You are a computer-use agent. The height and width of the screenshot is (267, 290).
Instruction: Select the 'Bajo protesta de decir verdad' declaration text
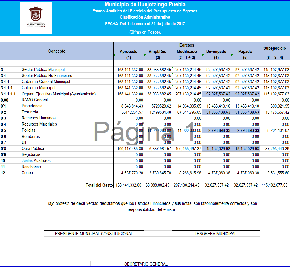[152, 206]
